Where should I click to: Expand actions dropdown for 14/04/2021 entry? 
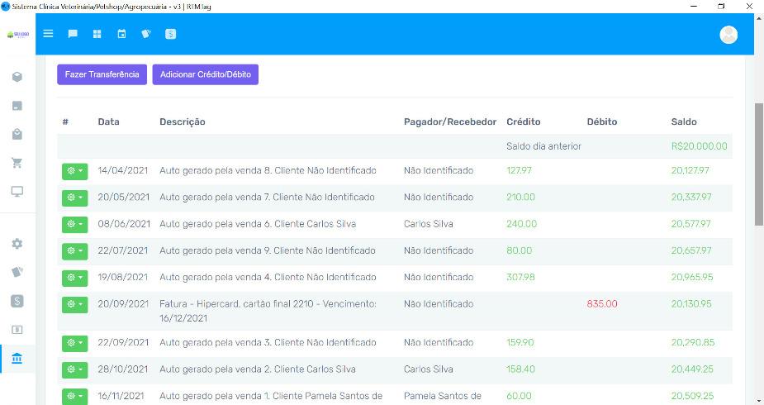tap(74, 171)
